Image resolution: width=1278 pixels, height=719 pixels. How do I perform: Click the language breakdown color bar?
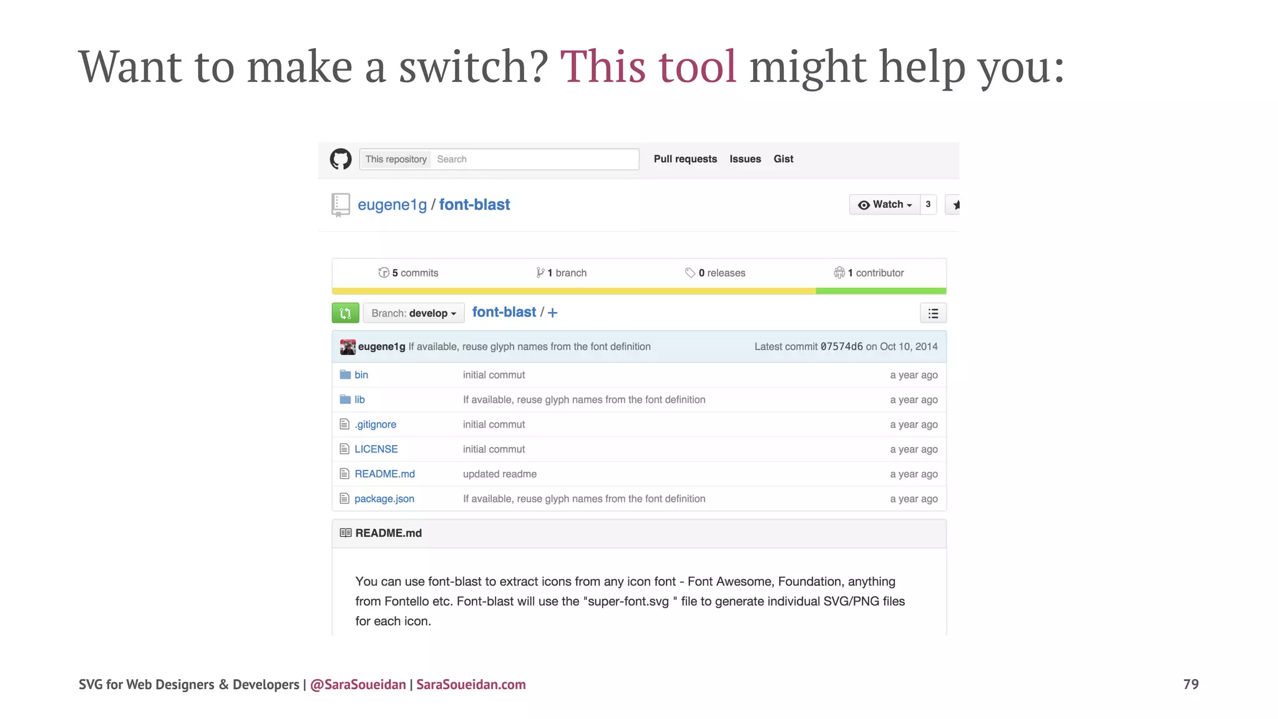[x=638, y=291]
